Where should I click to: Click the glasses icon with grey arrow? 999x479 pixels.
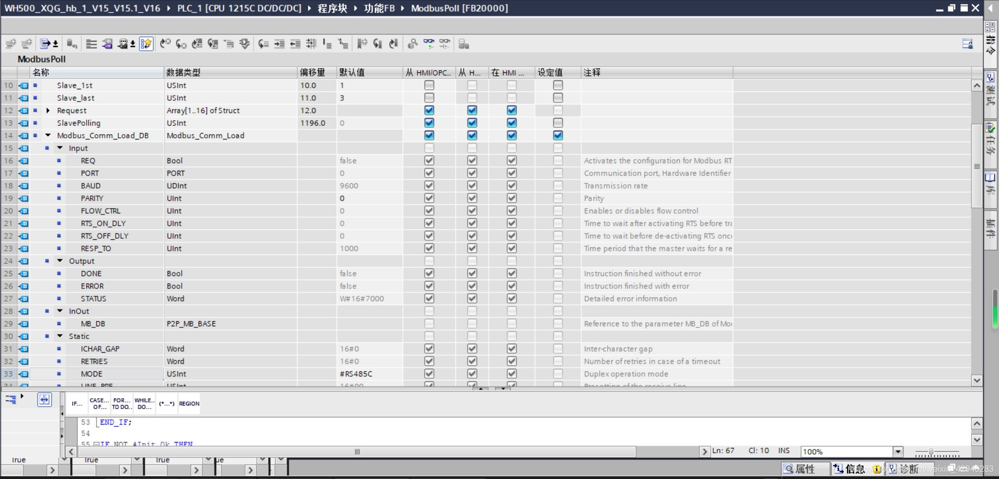coord(445,44)
